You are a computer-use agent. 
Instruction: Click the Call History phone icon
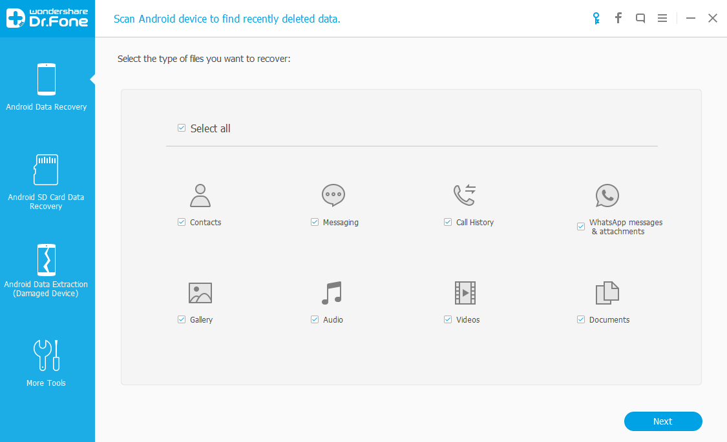click(x=465, y=195)
